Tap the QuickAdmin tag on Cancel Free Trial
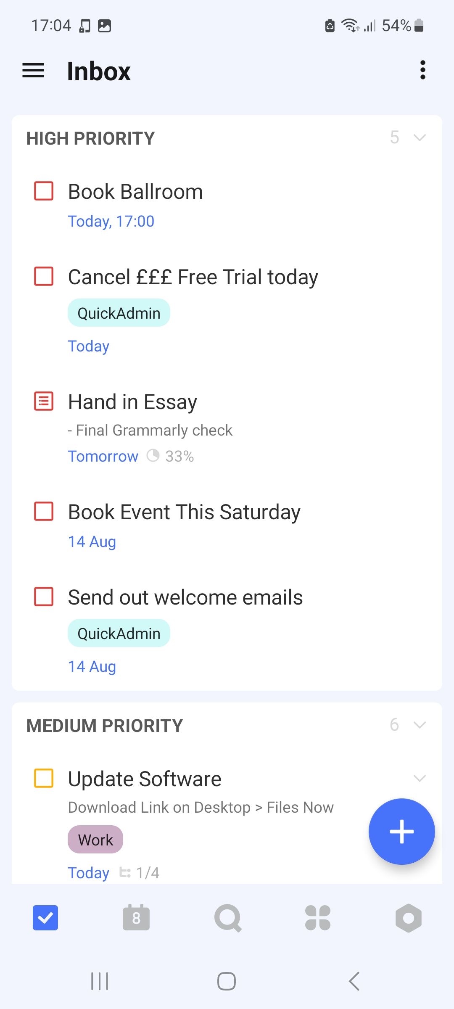 [119, 313]
